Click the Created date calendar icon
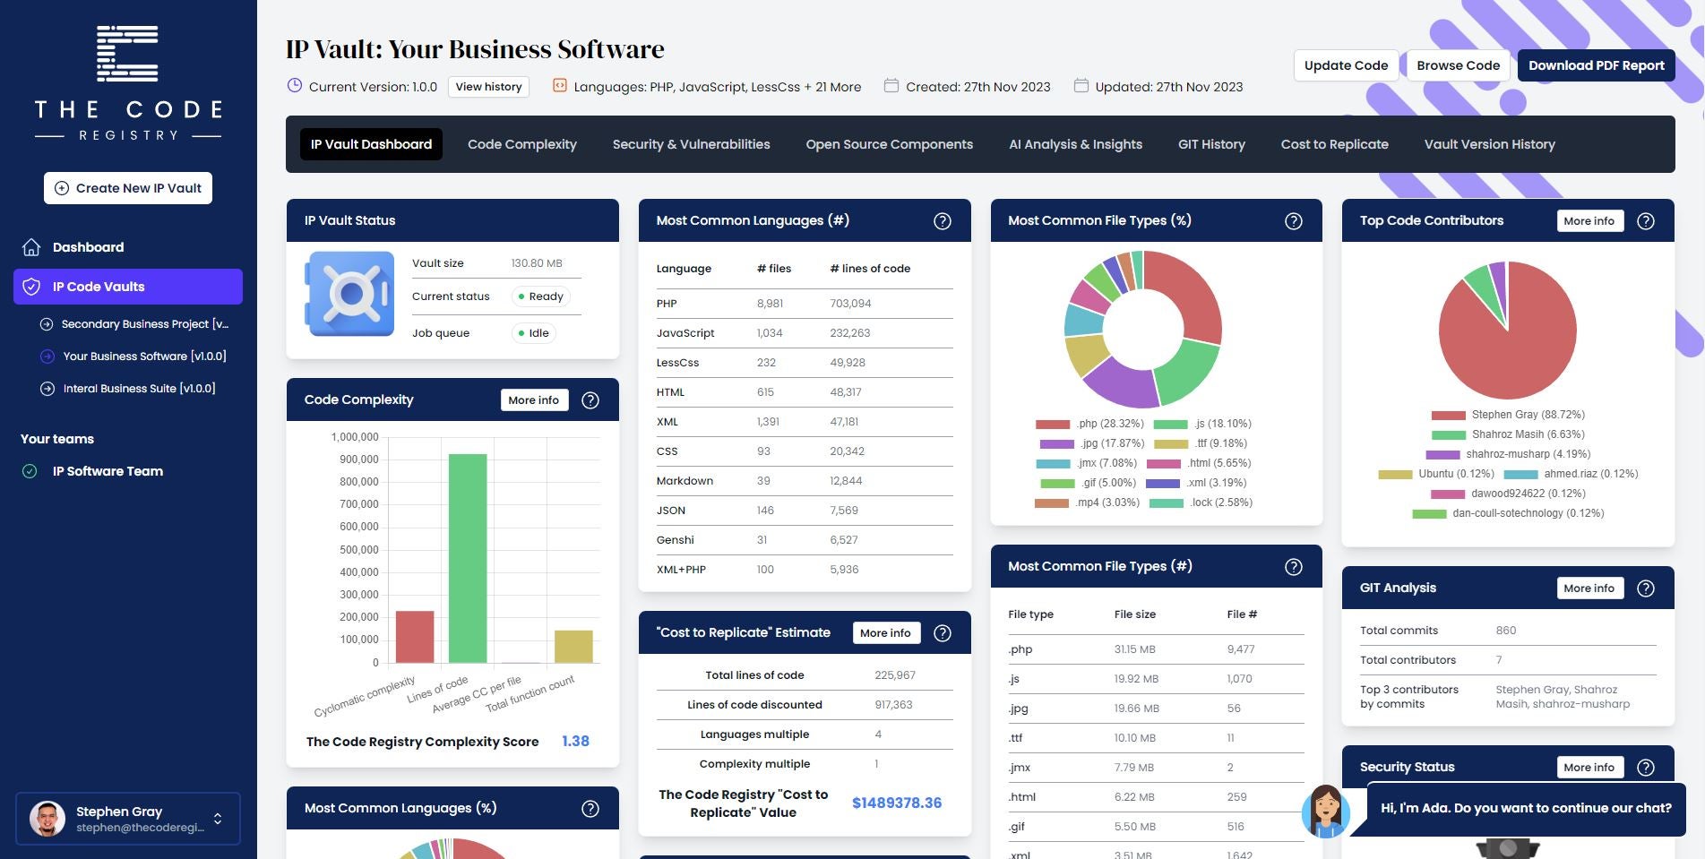 [891, 86]
